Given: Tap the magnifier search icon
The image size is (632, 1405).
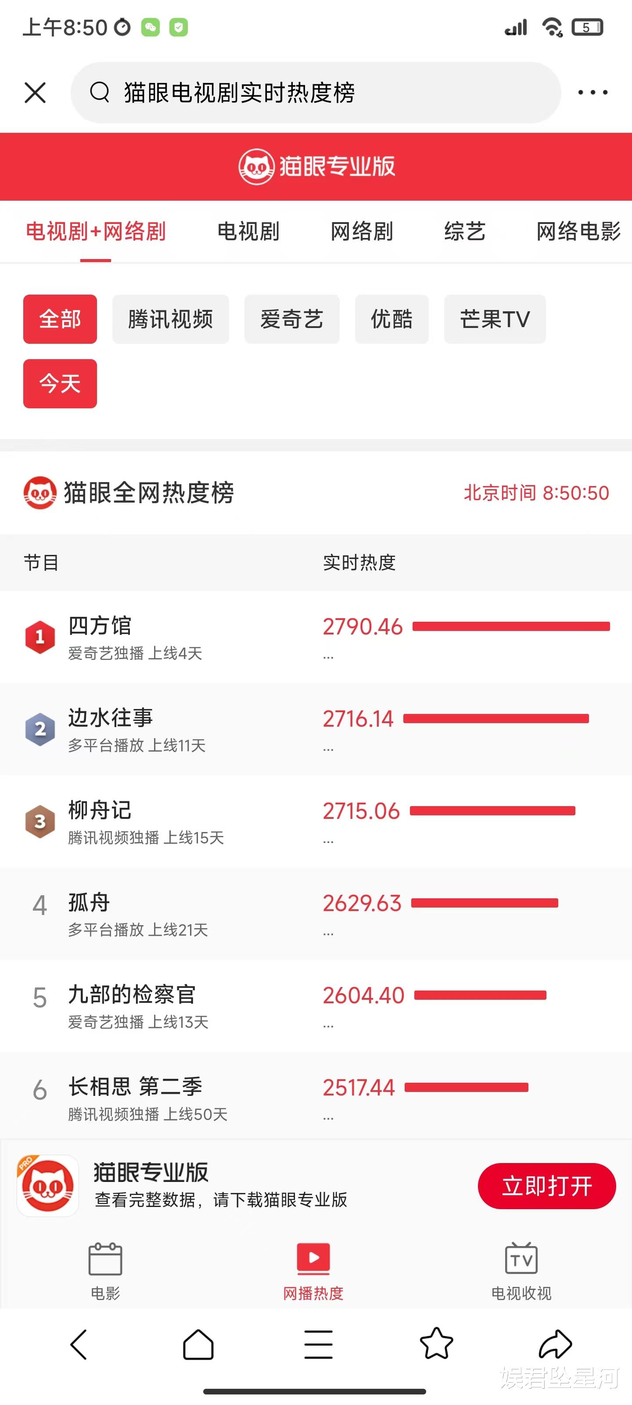Looking at the screenshot, I should point(100,93).
